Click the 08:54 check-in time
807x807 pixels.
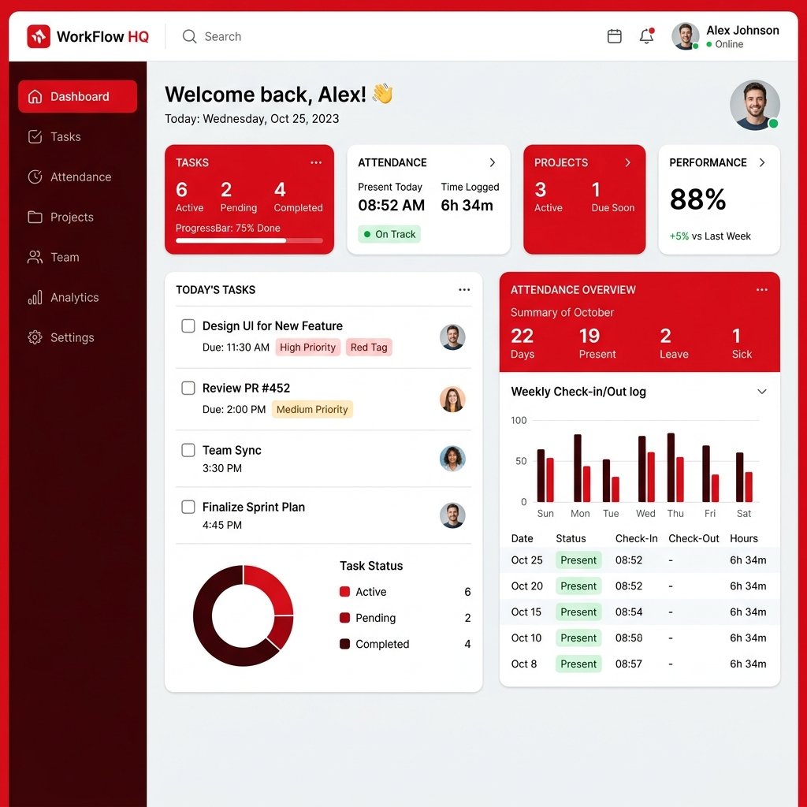(x=629, y=612)
